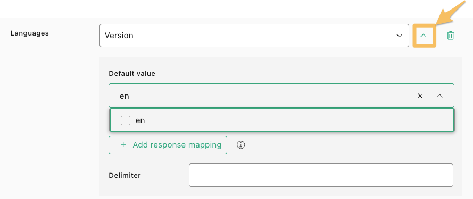Image resolution: width=473 pixels, height=199 pixels.
Task: Click the green up-chevron beside Version
Action: pos(424,36)
